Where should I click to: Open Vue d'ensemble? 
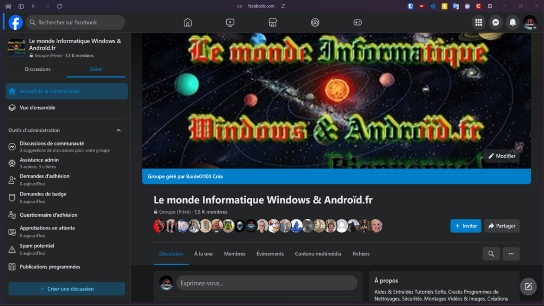point(66,107)
